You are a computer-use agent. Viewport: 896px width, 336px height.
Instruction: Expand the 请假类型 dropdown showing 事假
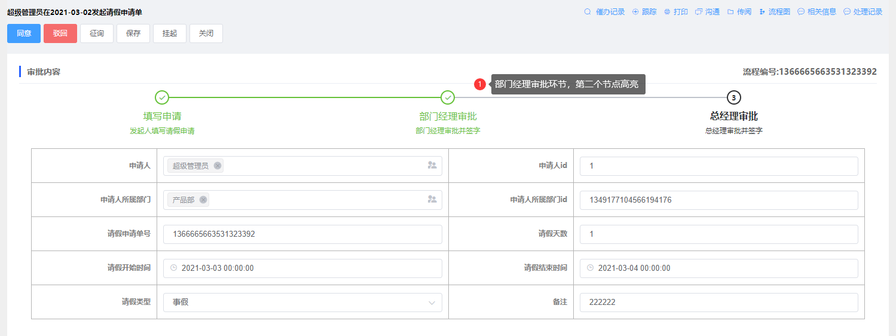pos(302,303)
